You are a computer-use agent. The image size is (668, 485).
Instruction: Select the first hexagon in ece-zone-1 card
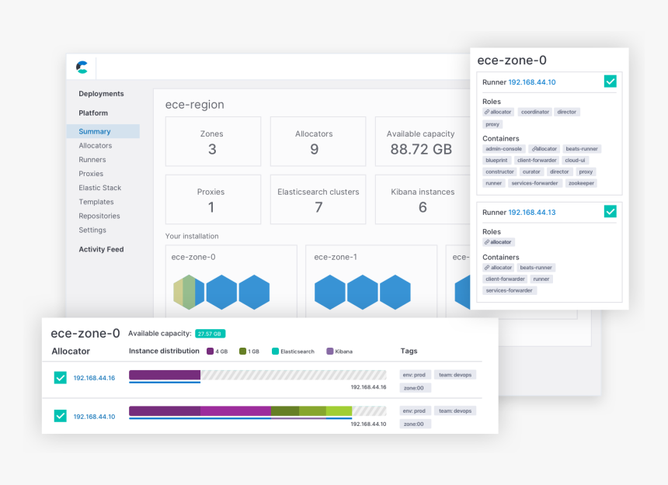coord(330,292)
